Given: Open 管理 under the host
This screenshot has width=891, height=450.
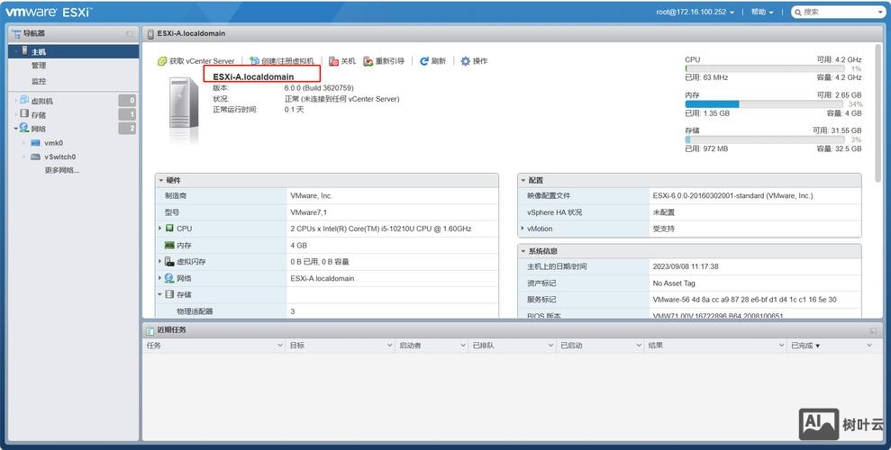Looking at the screenshot, I should [39, 66].
